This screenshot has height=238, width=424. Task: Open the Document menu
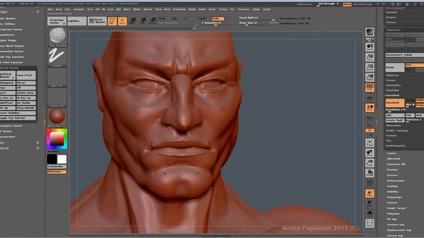click(x=79, y=9)
